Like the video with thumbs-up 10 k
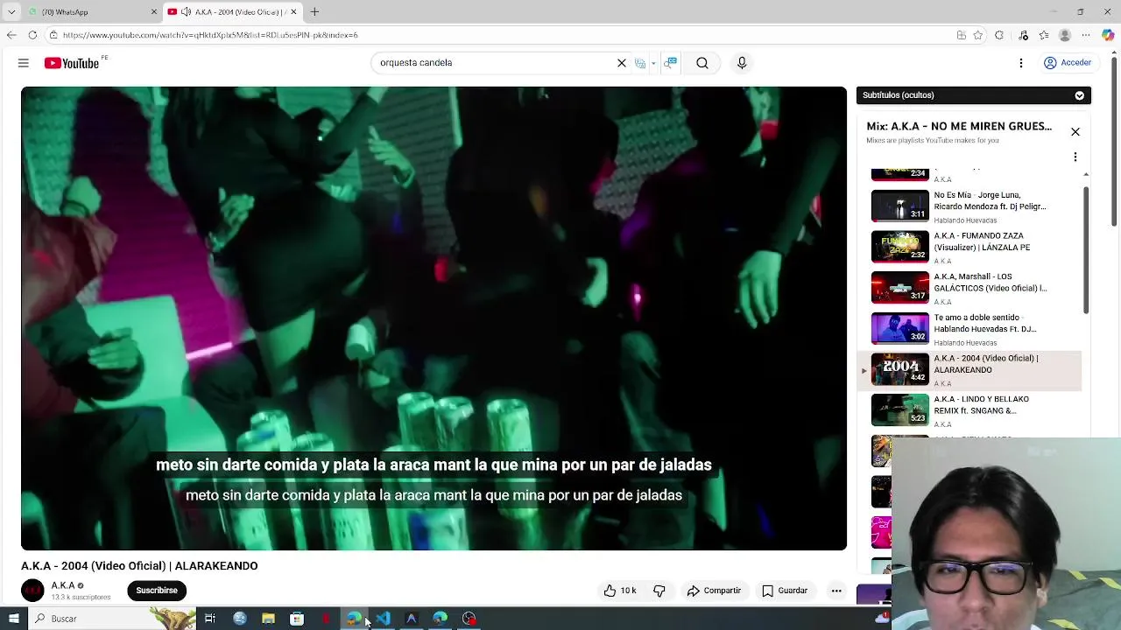This screenshot has width=1121, height=630. coord(619,591)
